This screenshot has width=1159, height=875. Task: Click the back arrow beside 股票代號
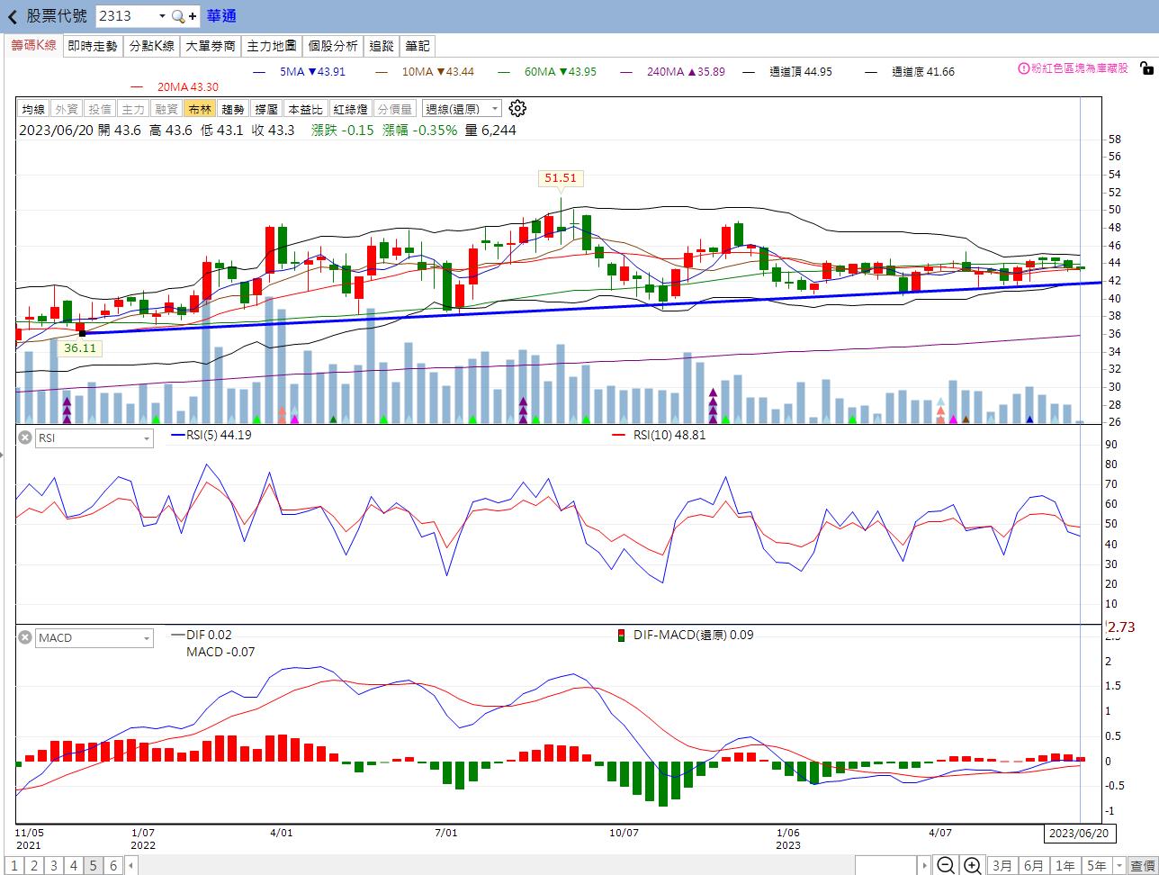[13, 16]
